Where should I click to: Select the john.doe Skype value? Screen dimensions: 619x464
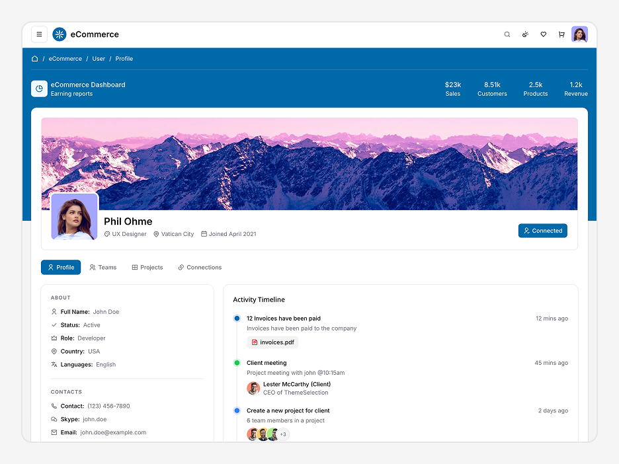pos(95,419)
